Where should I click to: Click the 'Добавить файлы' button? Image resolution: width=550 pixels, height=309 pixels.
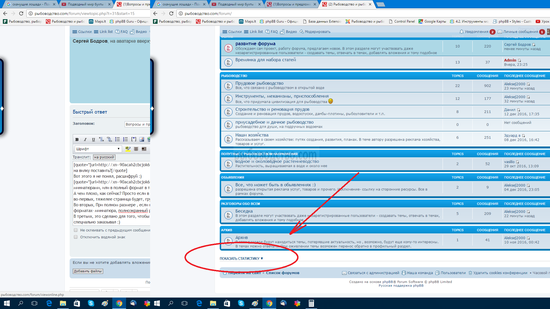click(x=88, y=271)
